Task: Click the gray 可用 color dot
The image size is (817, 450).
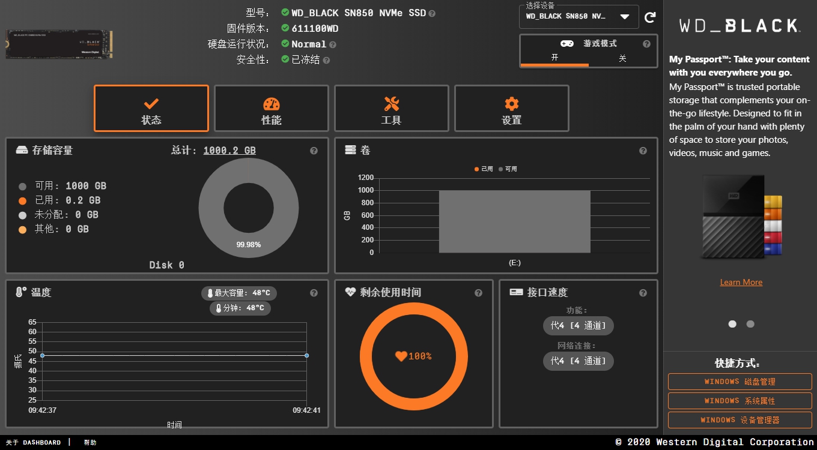Action: pyautogui.click(x=23, y=186)
